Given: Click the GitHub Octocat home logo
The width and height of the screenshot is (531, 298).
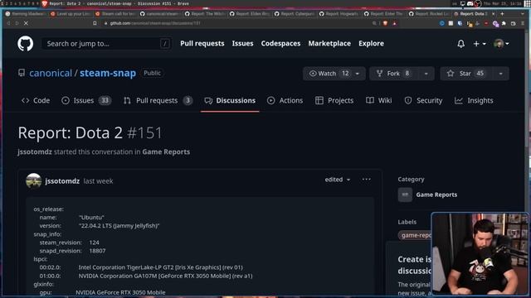Looking at the screenshot, I should coord(26,43).
